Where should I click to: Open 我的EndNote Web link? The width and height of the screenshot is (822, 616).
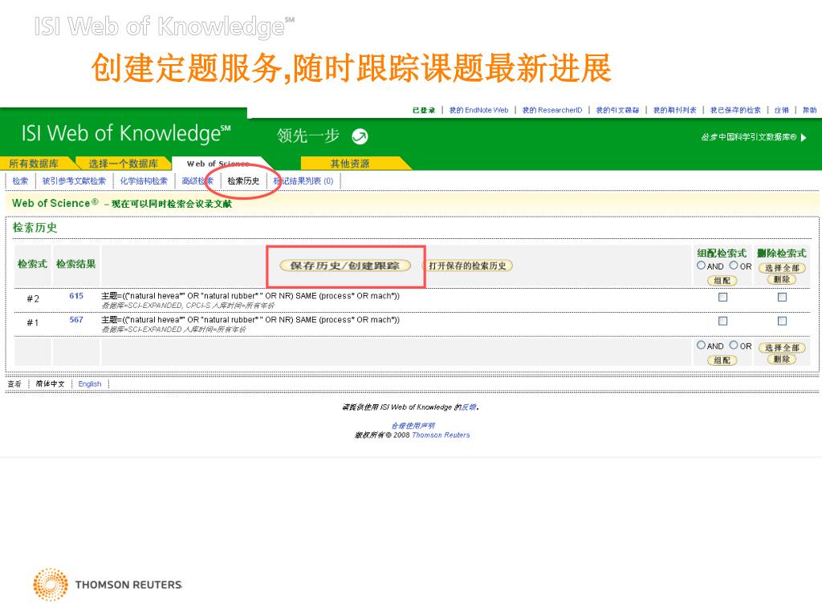(478, 110)
